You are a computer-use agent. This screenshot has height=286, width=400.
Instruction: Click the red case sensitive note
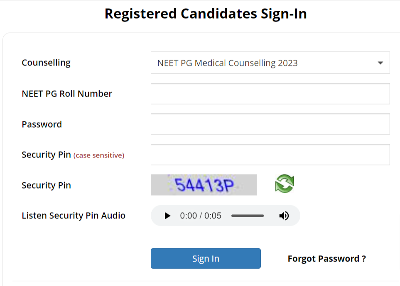click(99, 155)
